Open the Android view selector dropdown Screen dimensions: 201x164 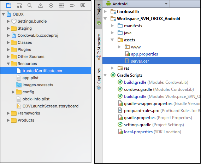click(166, 4)
